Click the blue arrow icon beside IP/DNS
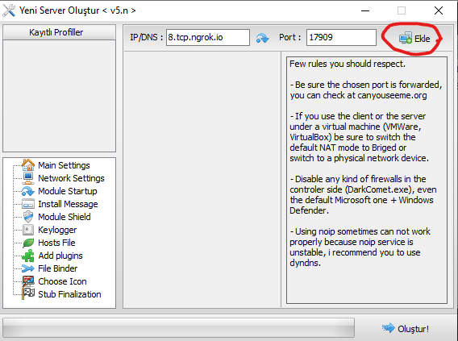This screenshot has width=458, height=341. 262,38
